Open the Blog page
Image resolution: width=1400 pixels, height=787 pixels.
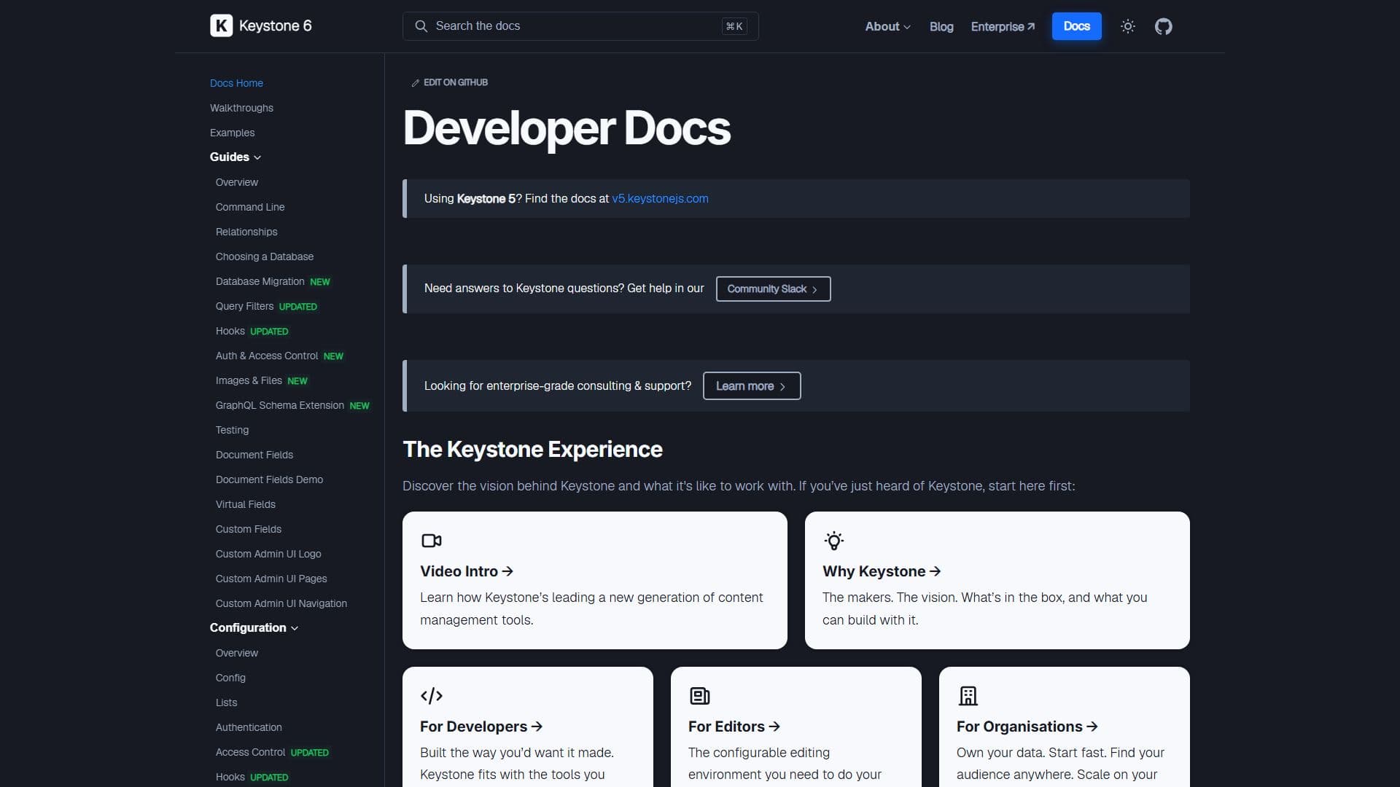tap(941, 26)
